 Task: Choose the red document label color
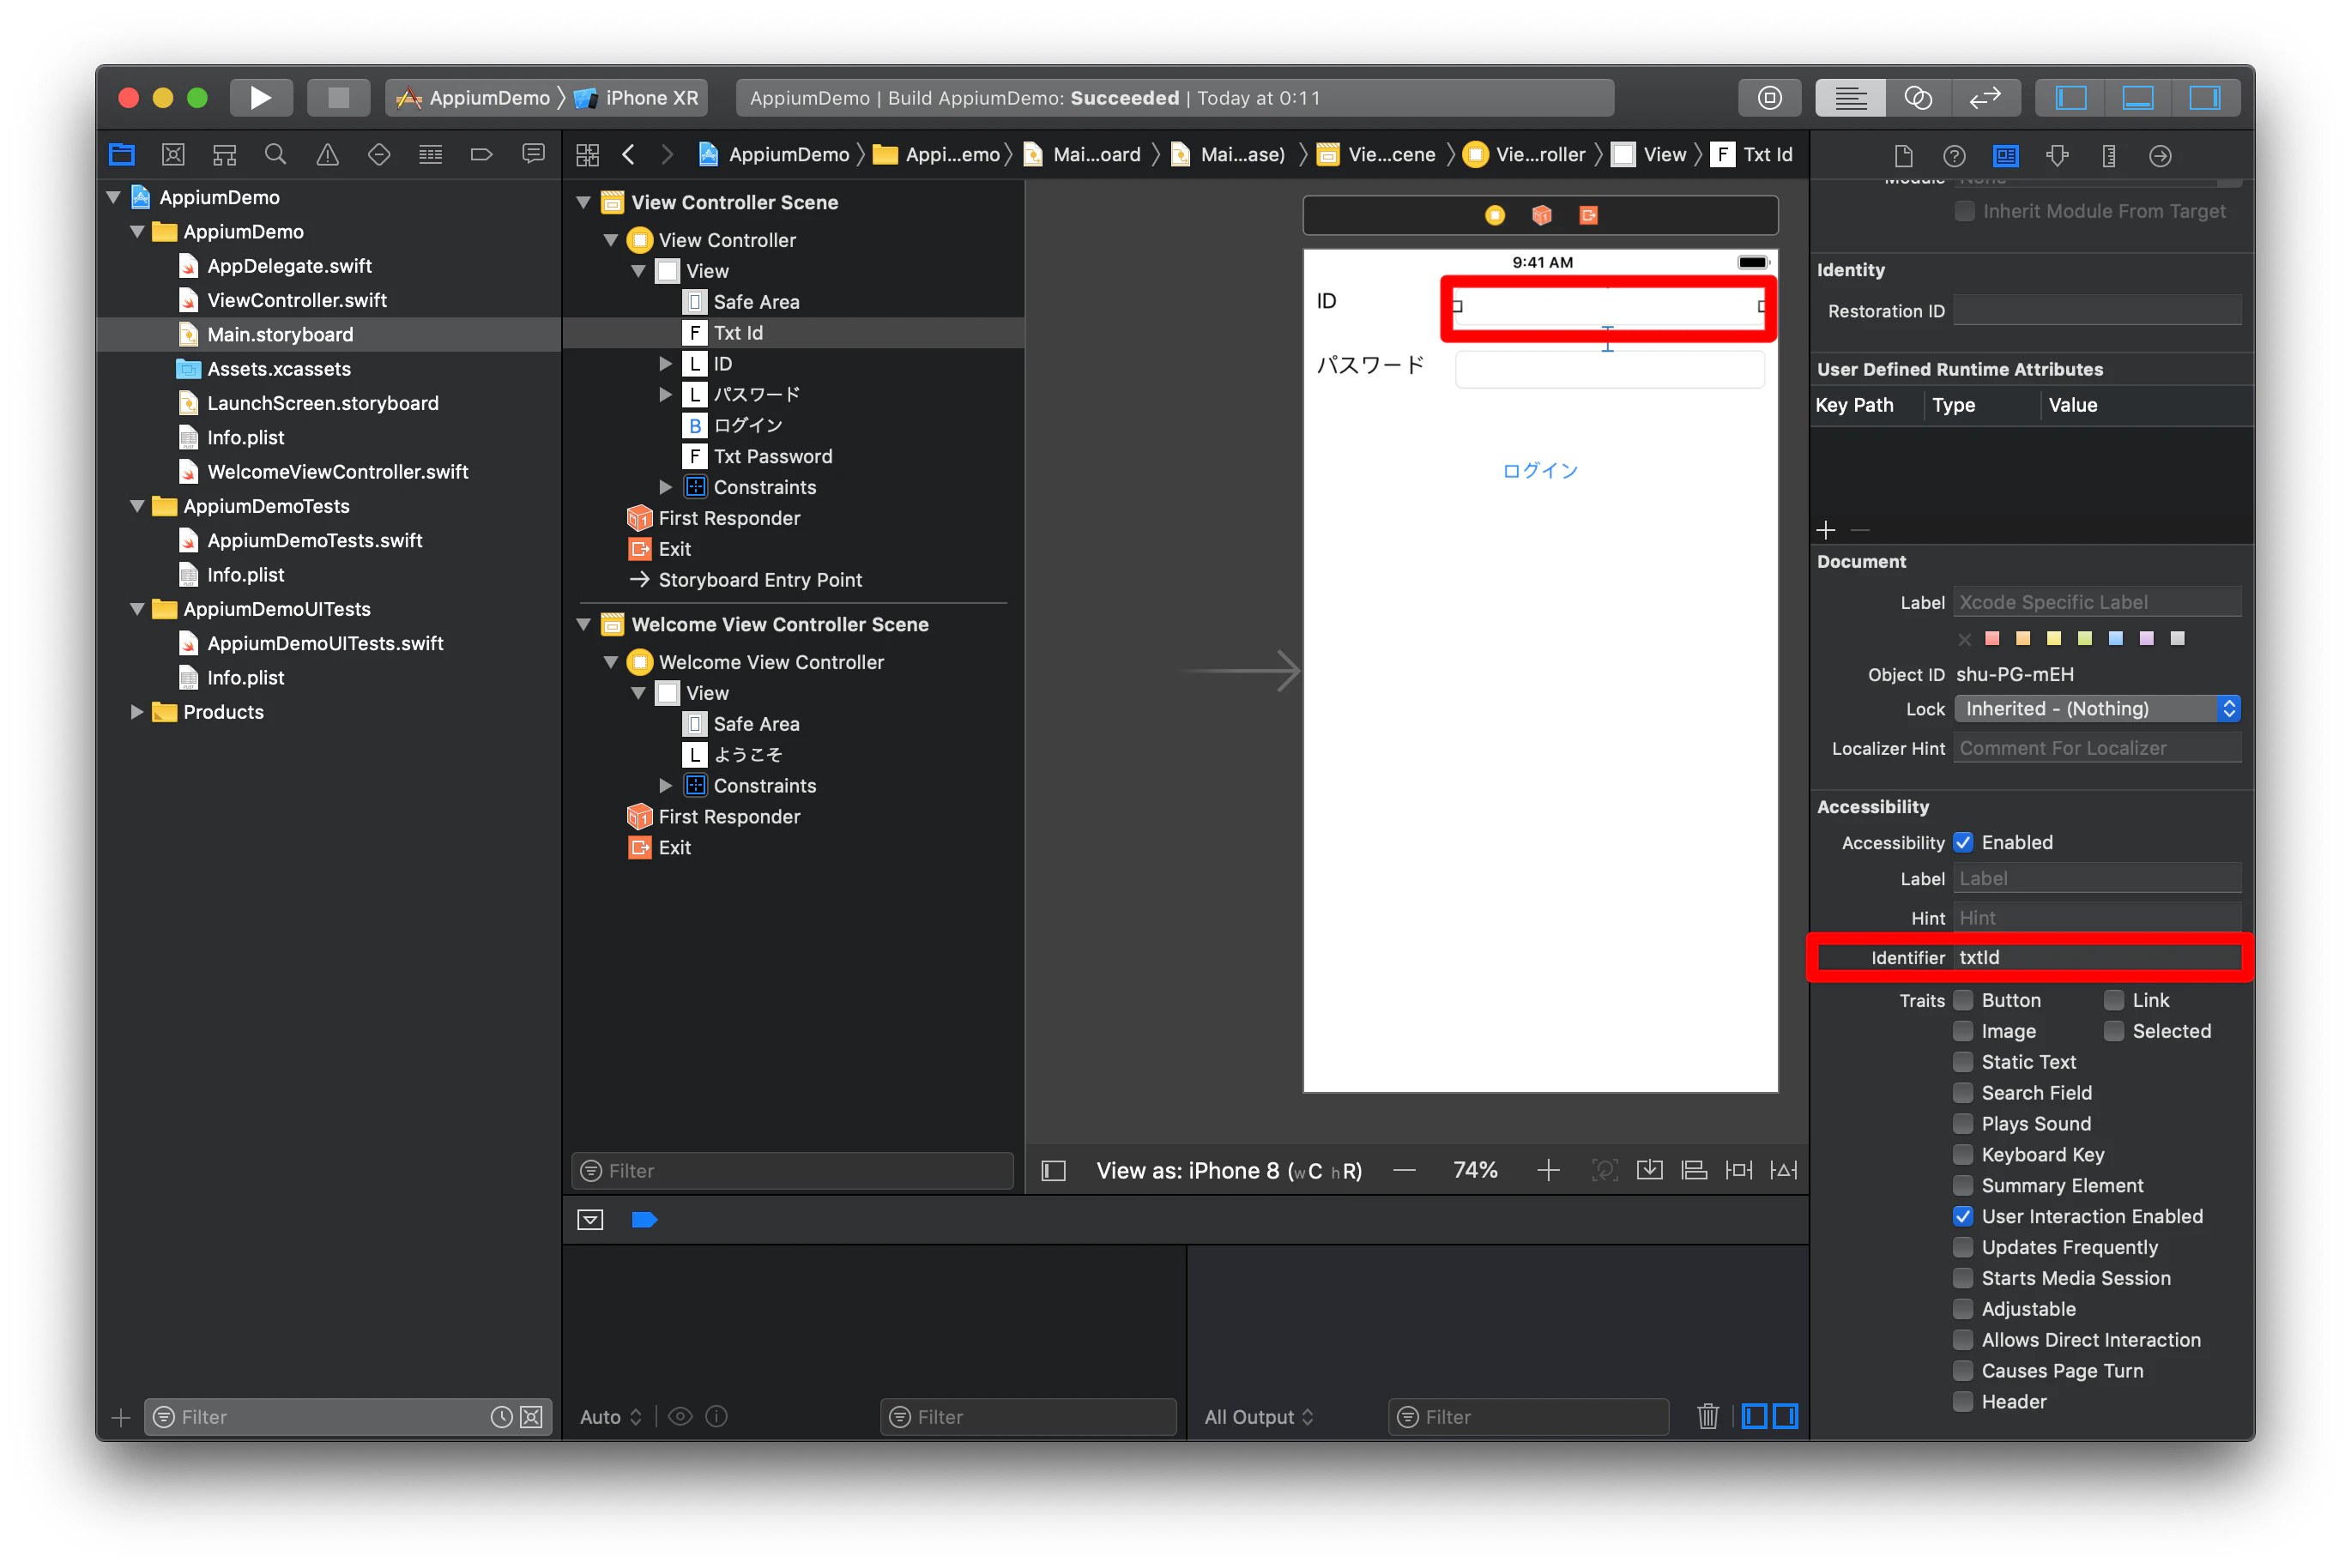tap(1992, 638)
